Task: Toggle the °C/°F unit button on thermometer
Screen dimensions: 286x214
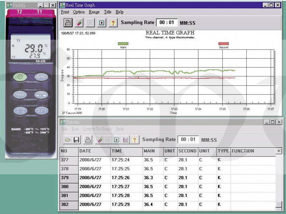Action: 41,111
